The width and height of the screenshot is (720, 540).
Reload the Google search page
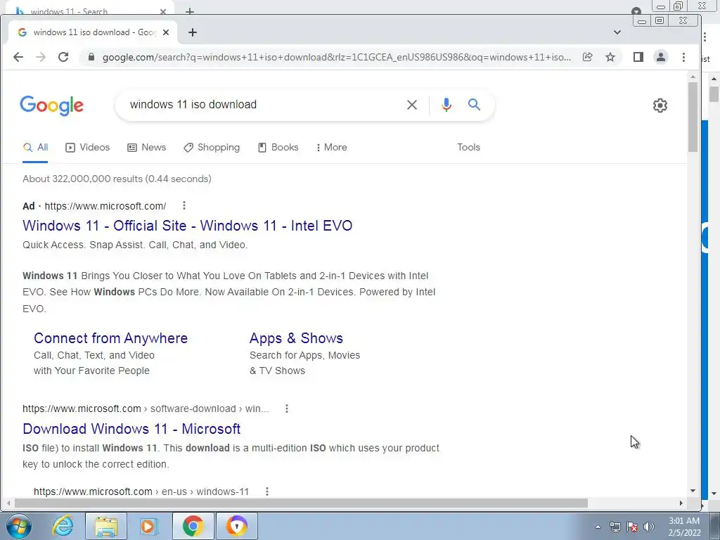tap(63, 57)
